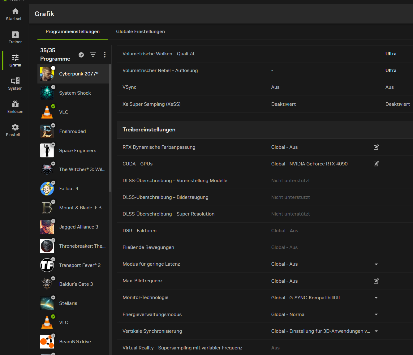
Task: Expand Modus für geringe Latenz dropdown
Action: point(376,264)
